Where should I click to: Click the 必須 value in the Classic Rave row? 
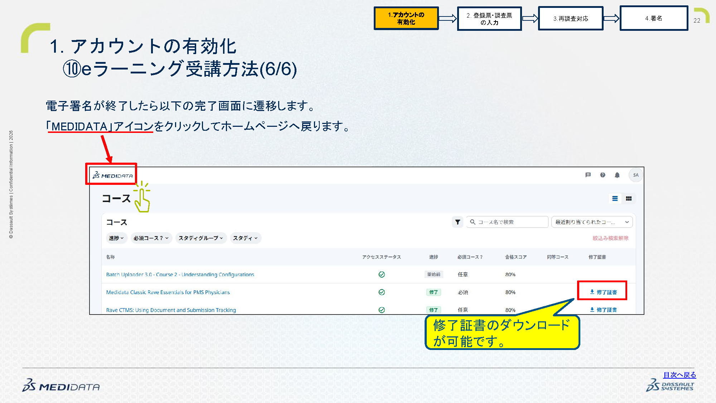pyautogui.click(x=463, y=292)
